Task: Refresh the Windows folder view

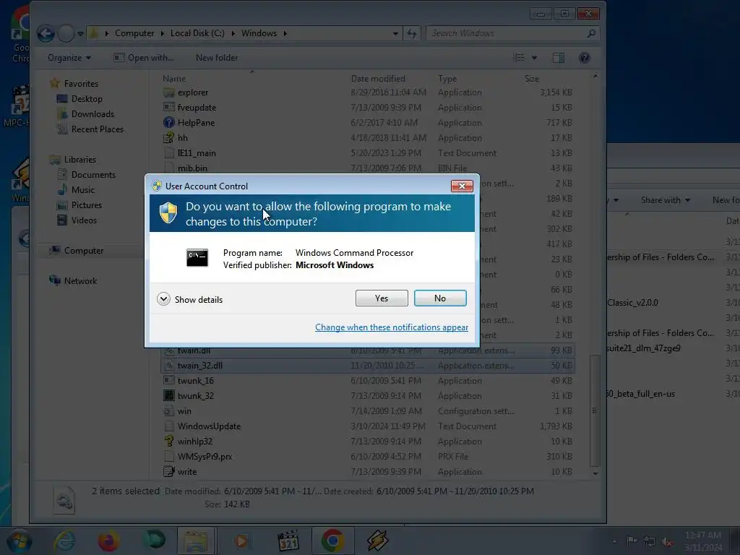Action: tap(412, 33)
